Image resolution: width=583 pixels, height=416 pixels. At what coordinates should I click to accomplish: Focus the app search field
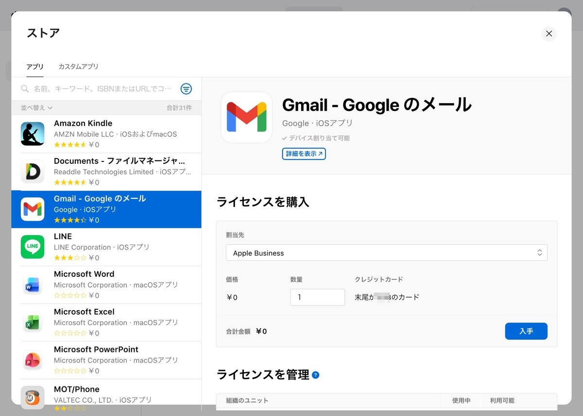(x=102, y=89)
